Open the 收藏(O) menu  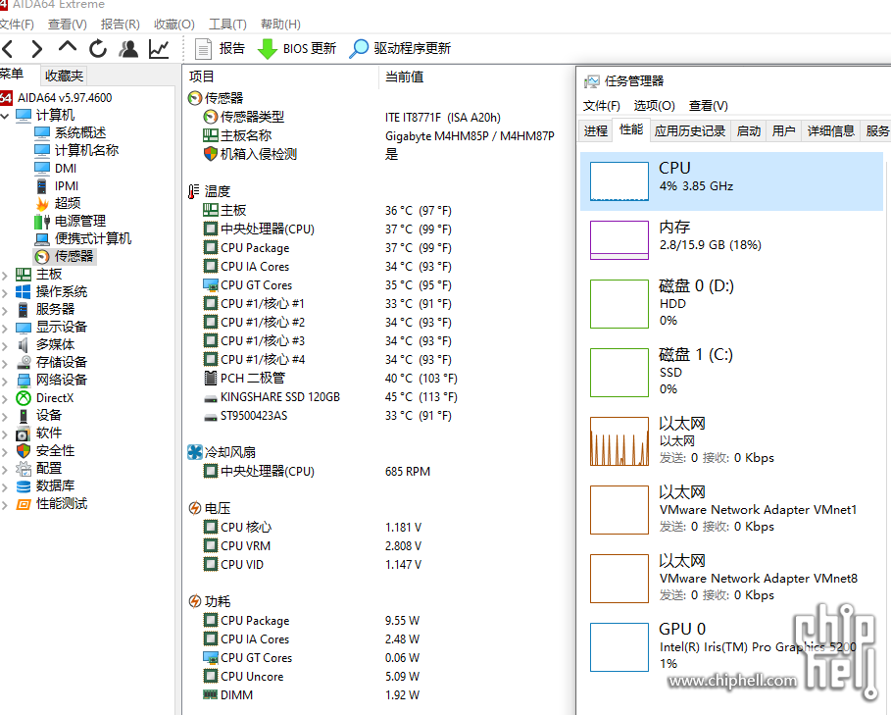pos(173,25)
